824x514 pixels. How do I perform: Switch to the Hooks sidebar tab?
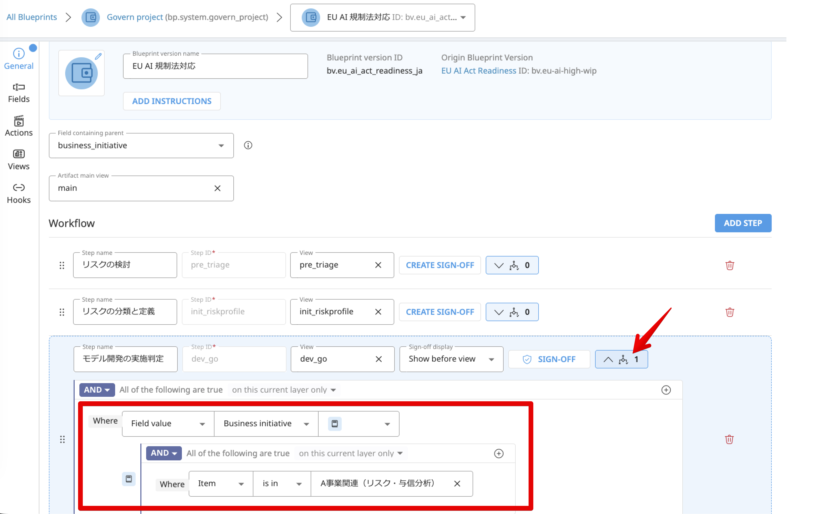19,193
